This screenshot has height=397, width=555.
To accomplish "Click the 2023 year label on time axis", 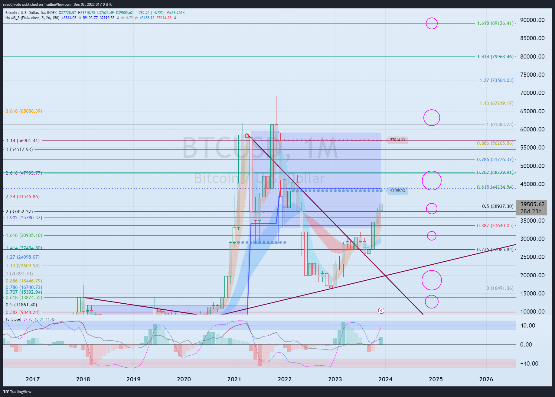I will click(335, 379).
